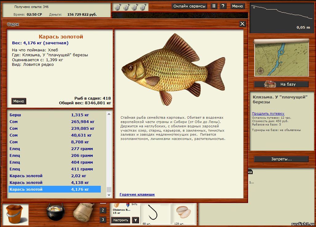The height and width of the screenshot is (227, 316).
Task: Open the orange bait bucket
Action: (x=15, y=214)
